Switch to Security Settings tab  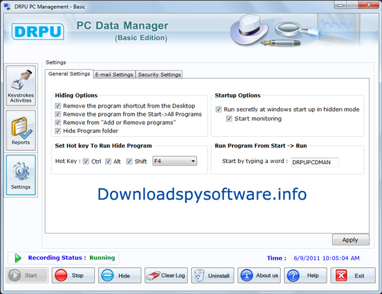[x=159, y=74]
